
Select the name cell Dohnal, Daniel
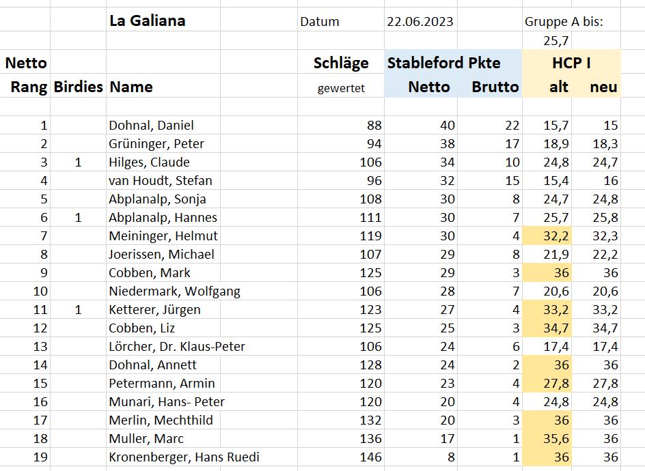[151, 126]
